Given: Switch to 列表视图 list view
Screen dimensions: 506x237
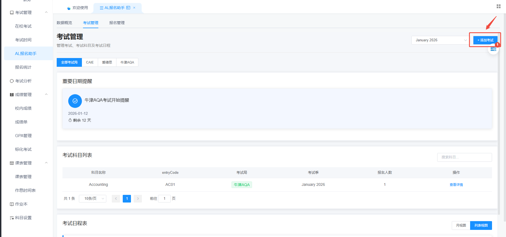Looking at the screenshot, I should [x=481, y=226].
